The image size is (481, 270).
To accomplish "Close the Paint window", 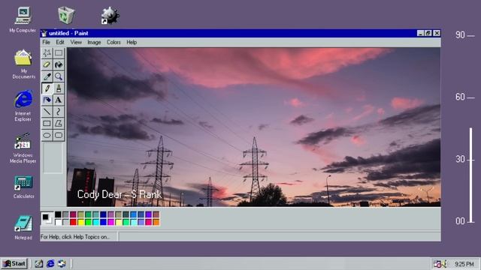I will [437, 33].
